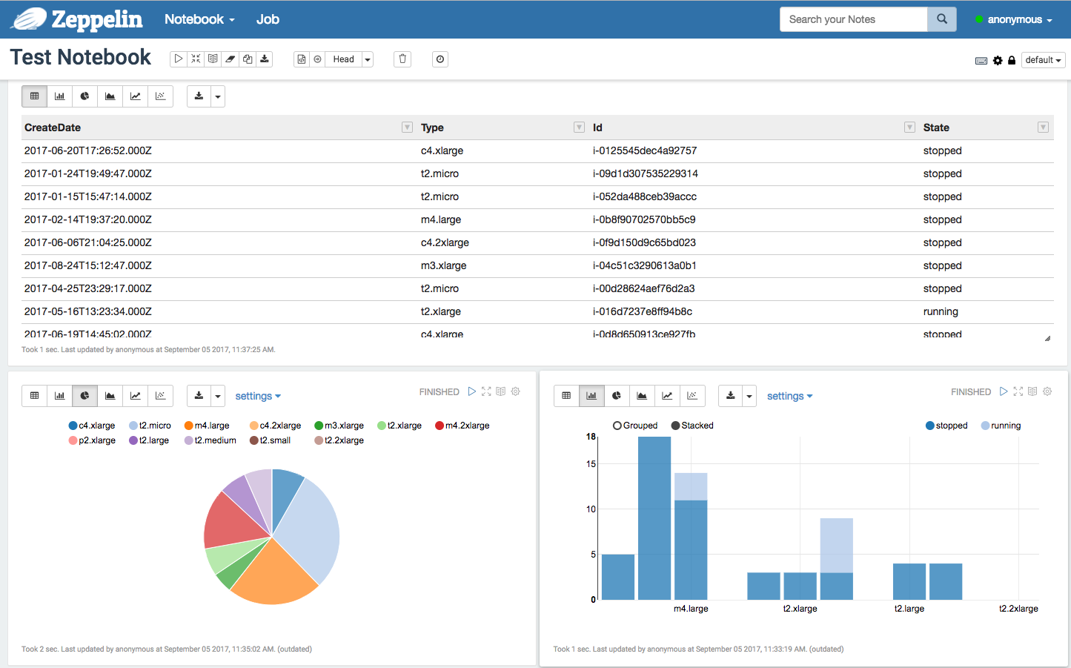Select line chart in bar chart paragraph
Image resolution: width=1071 pixels, height=668 pixels.
pos(667,396)
